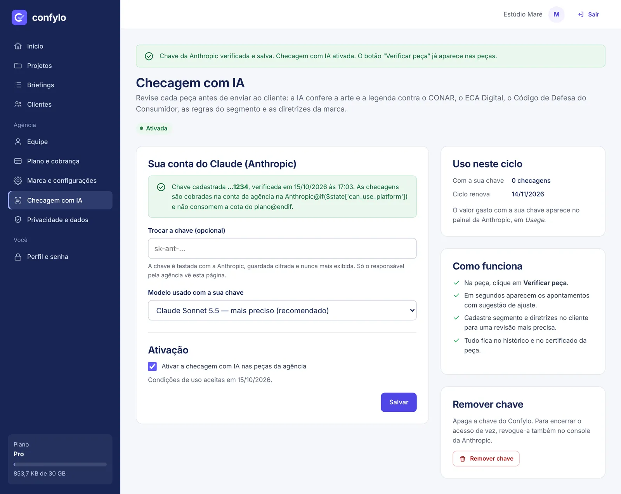Click the Marca e configurações gear icon

click(x=18, y=181)
